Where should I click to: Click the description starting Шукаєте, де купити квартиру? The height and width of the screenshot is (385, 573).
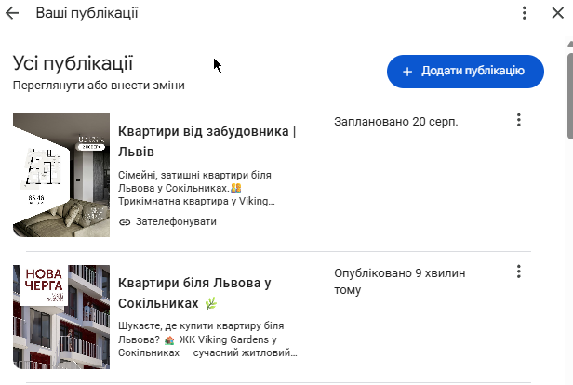tap(207, 339)
